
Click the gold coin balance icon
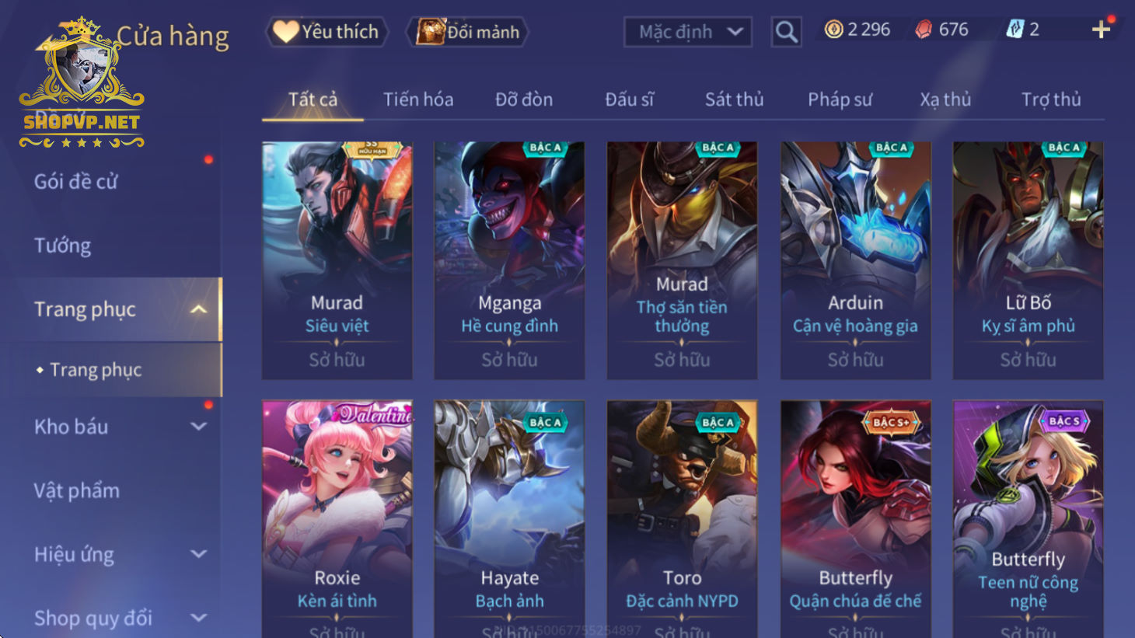833,30
